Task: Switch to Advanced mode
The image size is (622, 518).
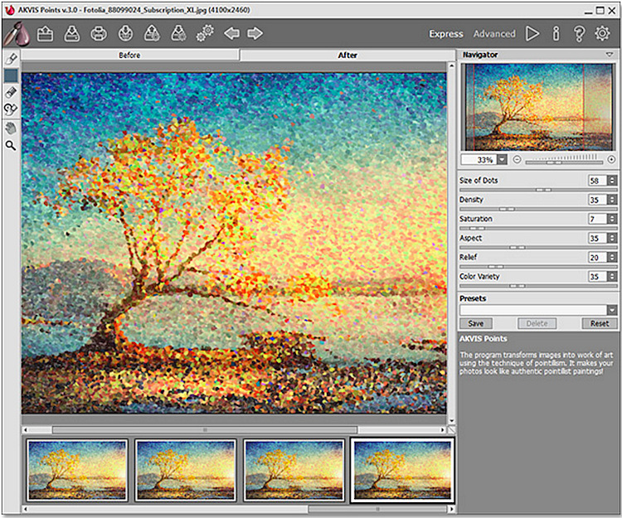Action: 494,34
